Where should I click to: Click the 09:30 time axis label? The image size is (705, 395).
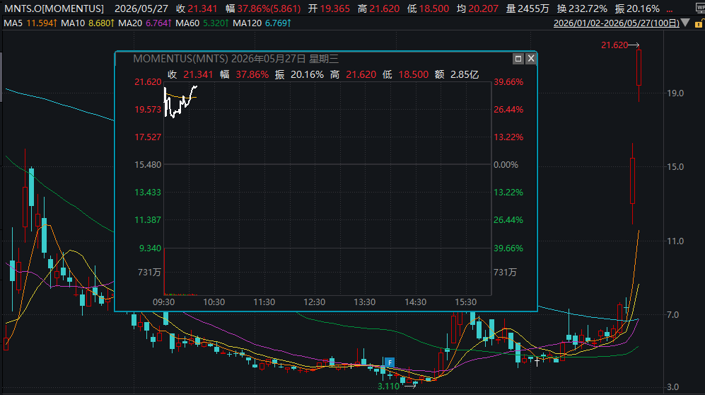click(x=163, y=302)
